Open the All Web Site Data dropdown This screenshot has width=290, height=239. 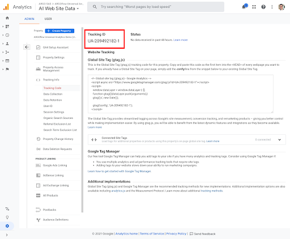pos(59,8)
